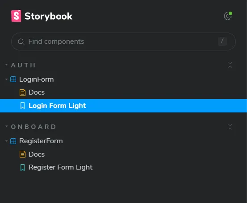Collapse the ONBOARD section arrow
Image resolution: width=247 pixels, height=203 pixels.
(x=6, y=126)
